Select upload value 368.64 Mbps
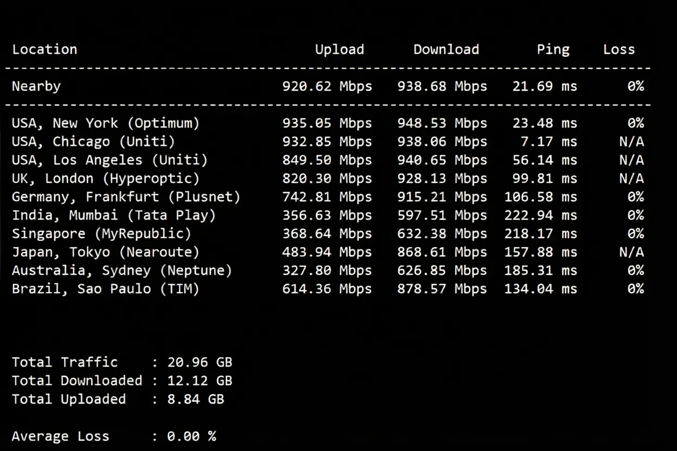The height and width of the screenshot is (451, 677). coord(327,234)
